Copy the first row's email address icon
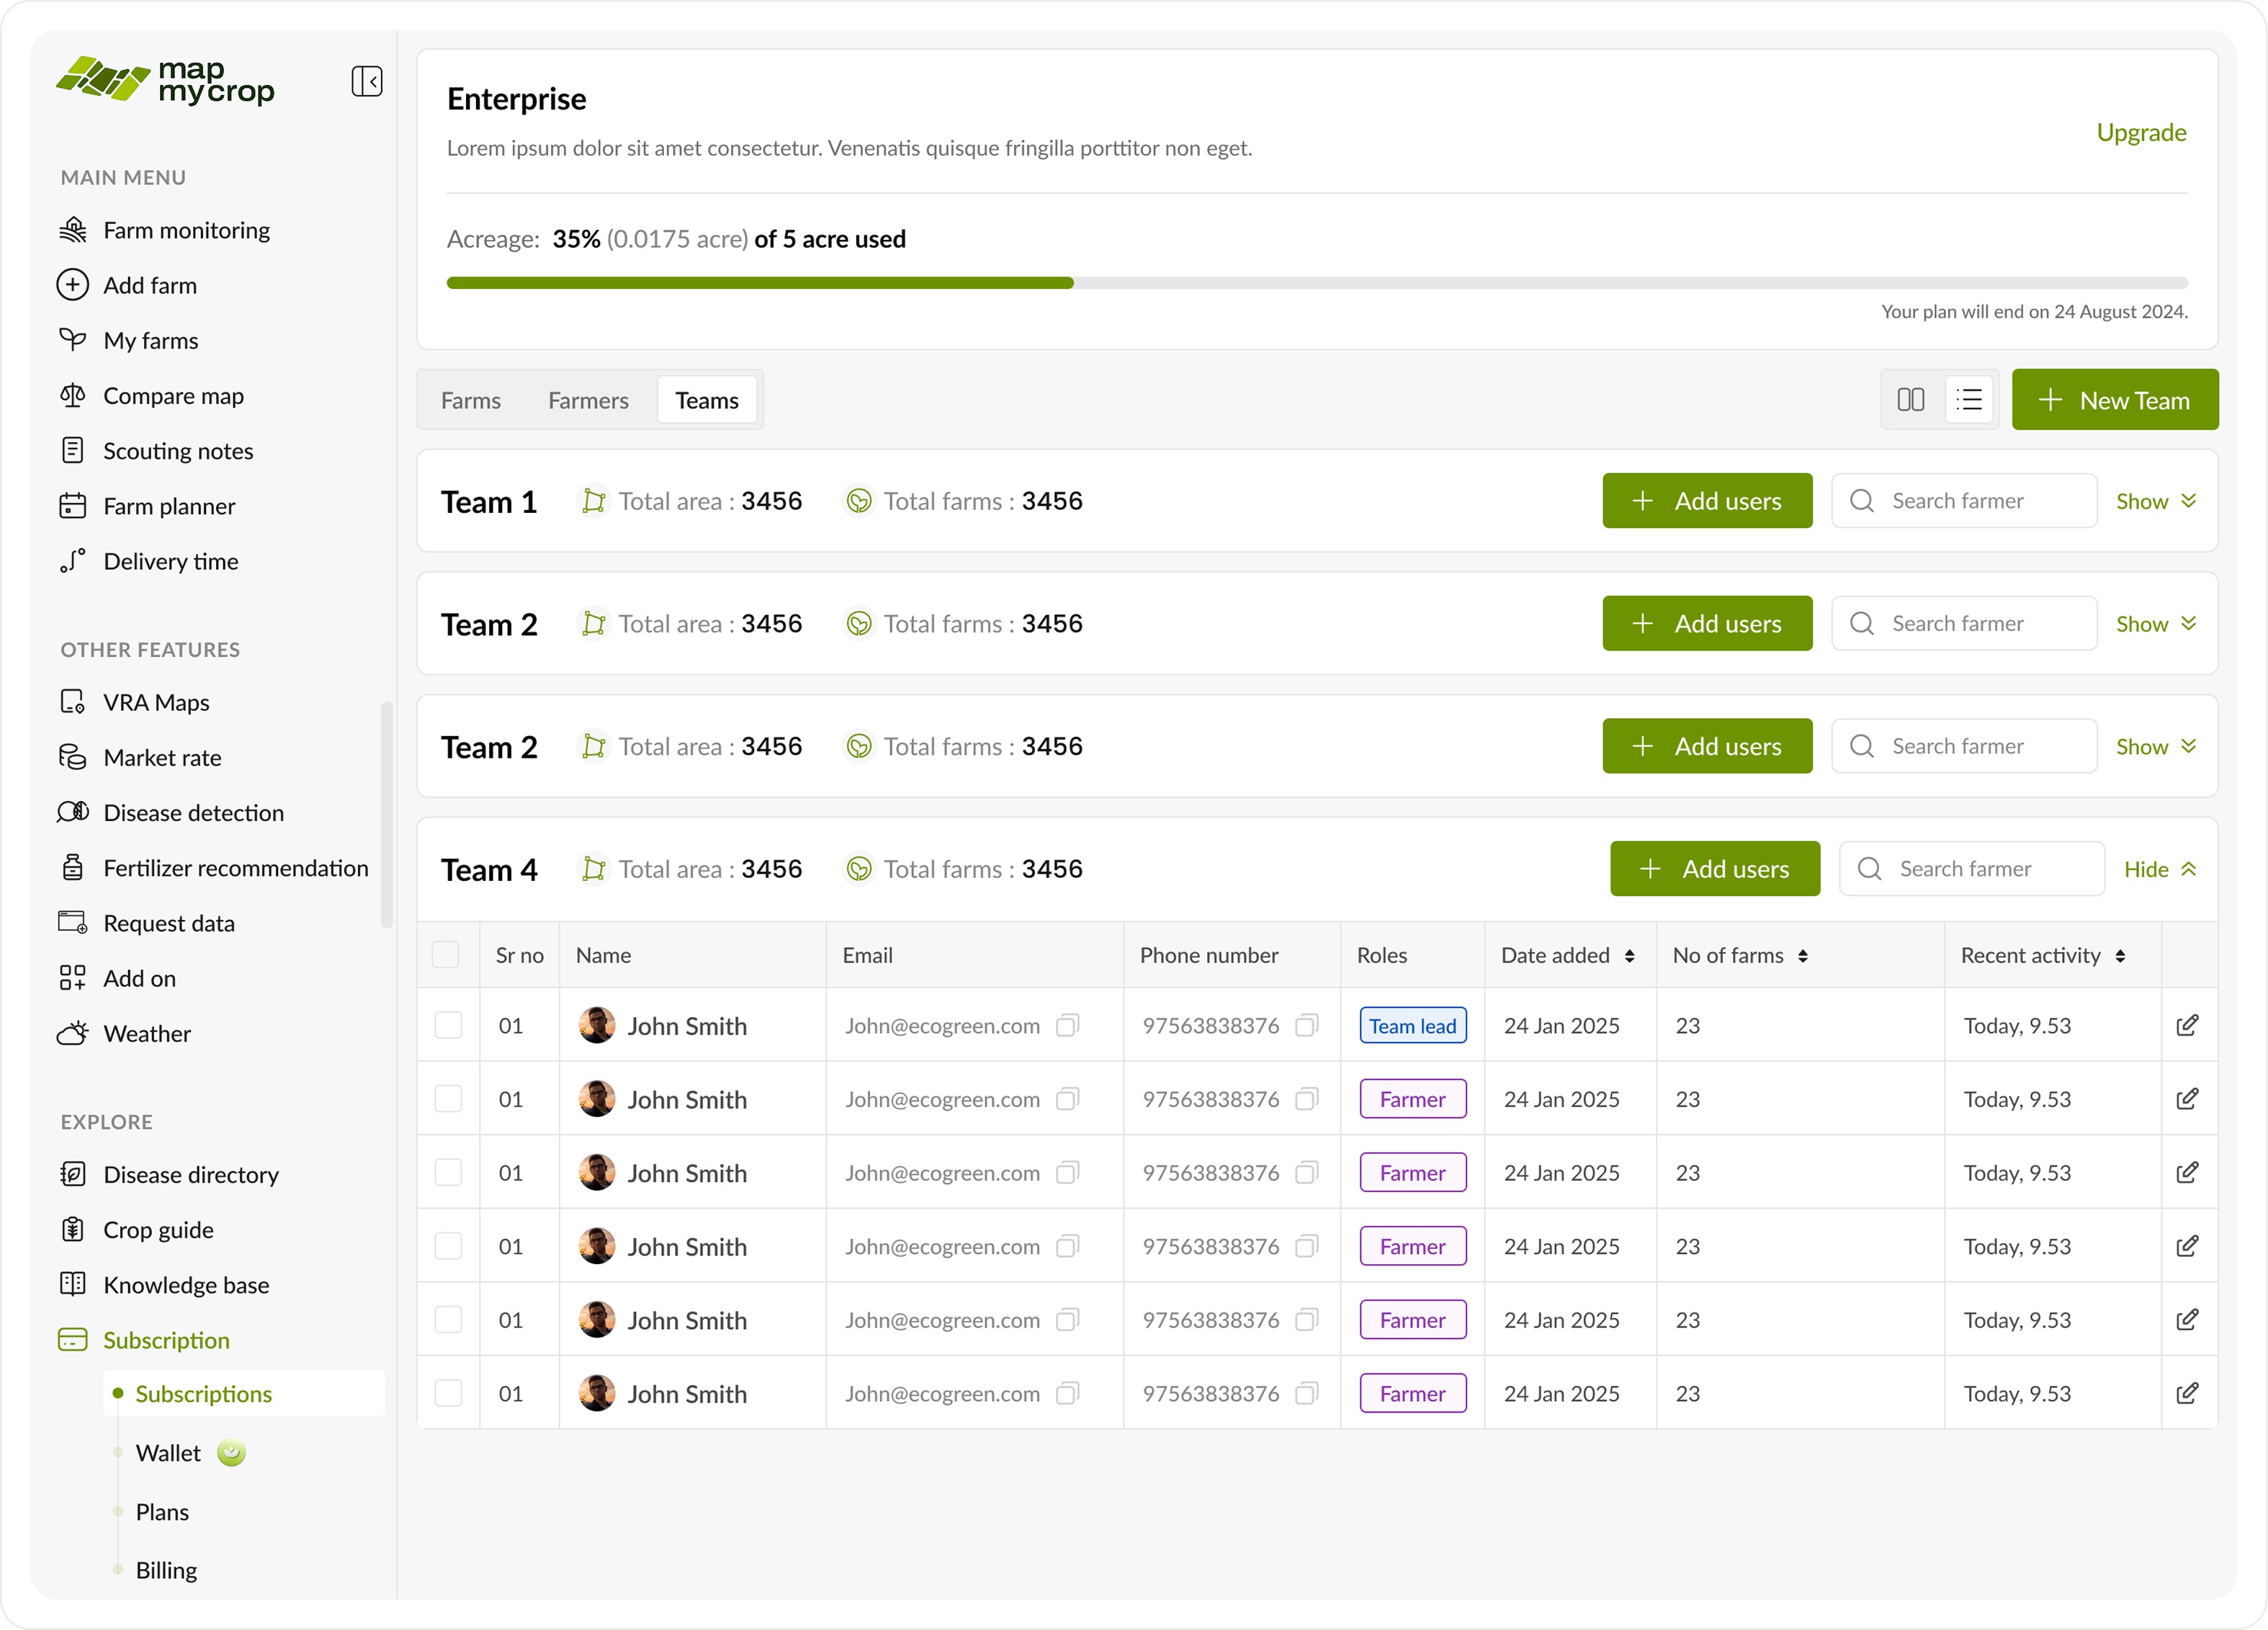The height and width of the screenshot is (1630, 2268). [1068, 1025]
